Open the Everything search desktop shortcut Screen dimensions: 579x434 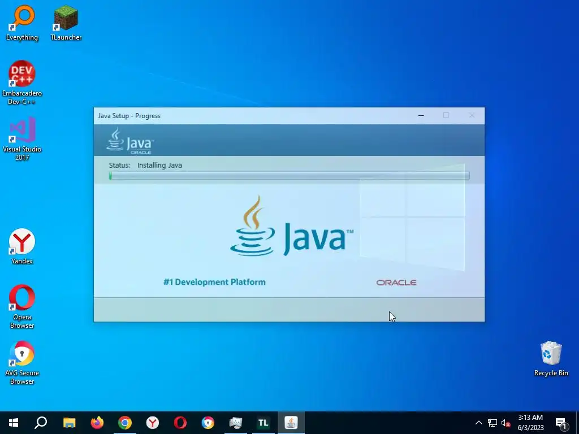[22, 23]
